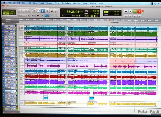
Task: Select the Bass DI track name
Action: pos(9,85)
